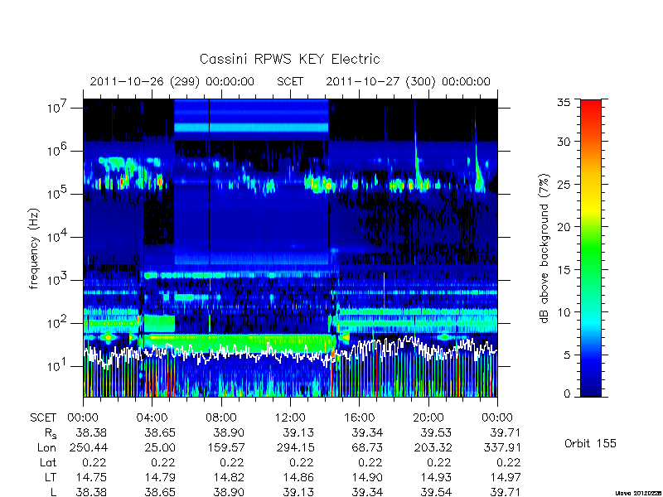Click the 'Cassini RPWS KEY Electric' plot title
The height and width of the screenshot is (497, 663).
pyautogui.click(x=289, y=59)
